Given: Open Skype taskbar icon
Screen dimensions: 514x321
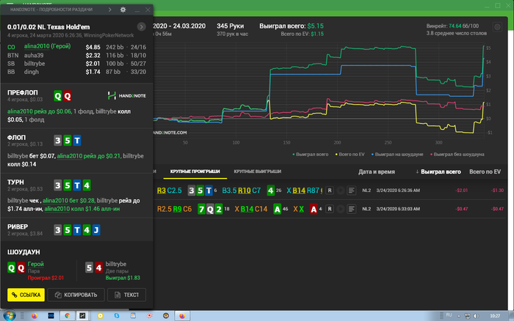Looking at the screenshot, I should click(116, 316).
